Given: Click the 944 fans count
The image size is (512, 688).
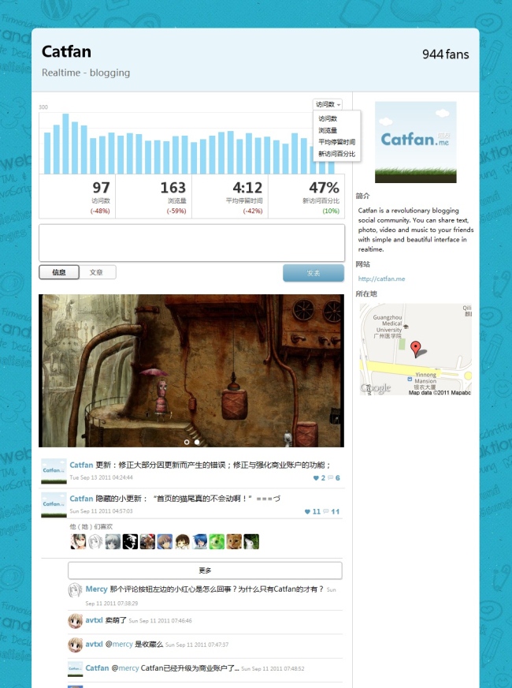Looking at the screenshot, I should coord(445,54).
